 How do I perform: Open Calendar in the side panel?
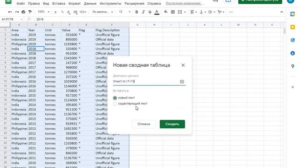click(292, 14)
